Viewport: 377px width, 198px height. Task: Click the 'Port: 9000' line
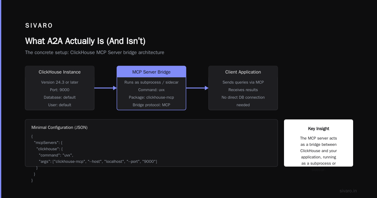click(60, 90)
